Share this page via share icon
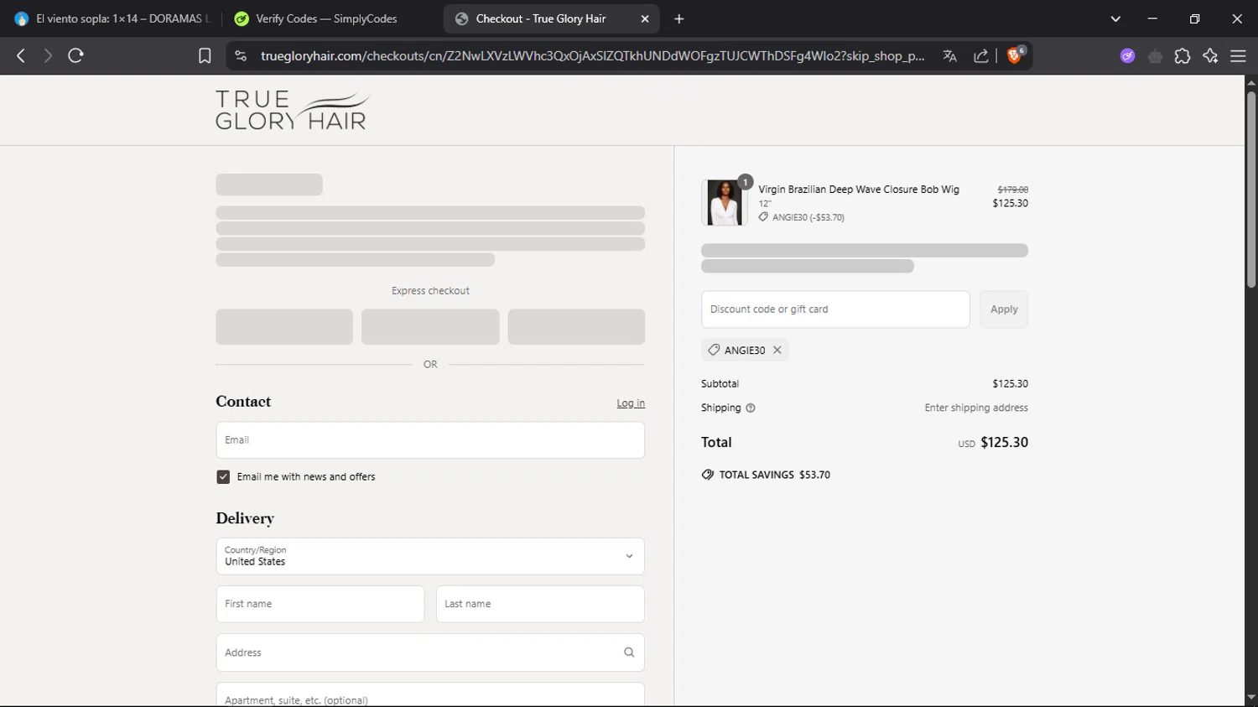1258x707 pixels. 980,55
